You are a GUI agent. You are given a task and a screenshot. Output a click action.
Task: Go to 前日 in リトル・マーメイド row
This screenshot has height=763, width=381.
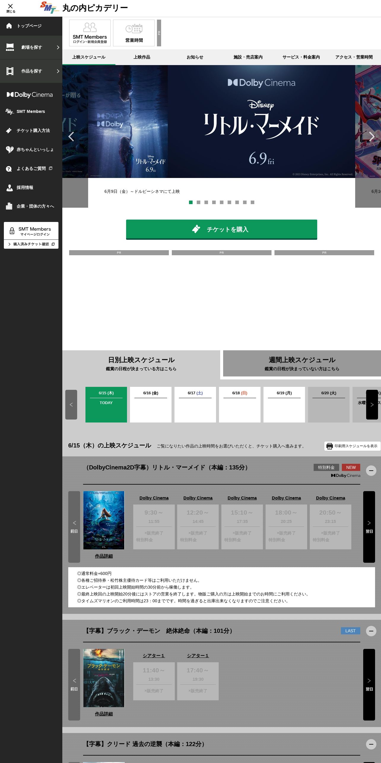click(x=74, y=527)
